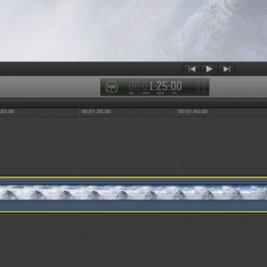Viewport: 267px width, 267px height.
Task: Click empty timeline area above the clip
Action: (133, 146)
